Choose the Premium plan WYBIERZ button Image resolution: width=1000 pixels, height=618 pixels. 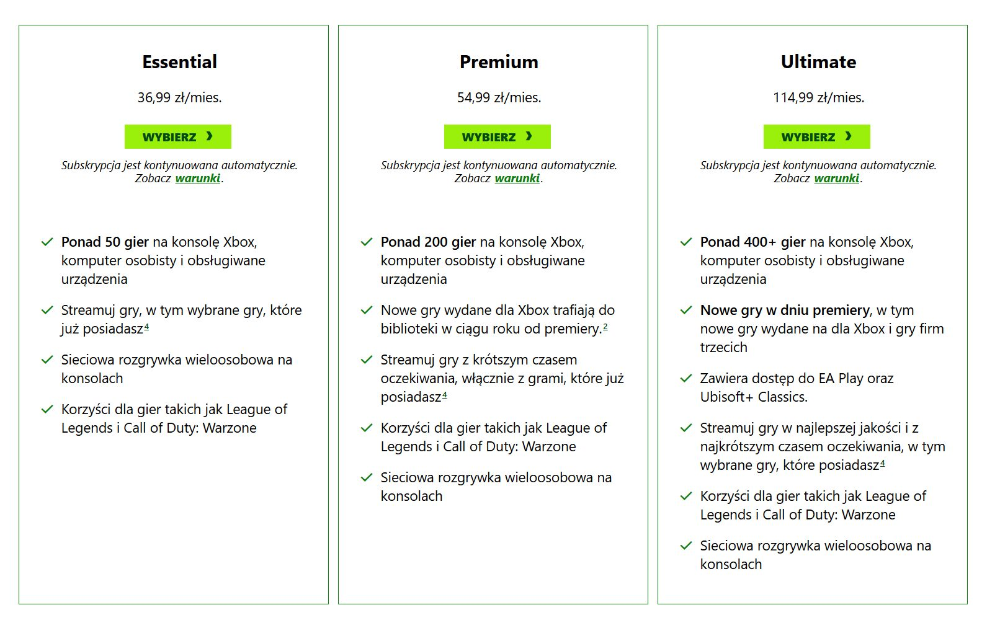pyautogui.click(x=497, y=137)
